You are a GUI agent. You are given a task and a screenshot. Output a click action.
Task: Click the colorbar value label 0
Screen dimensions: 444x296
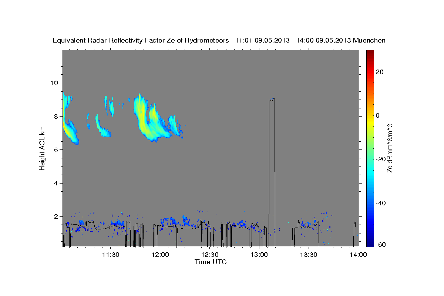pyautogui.click(x=378, y=115)
